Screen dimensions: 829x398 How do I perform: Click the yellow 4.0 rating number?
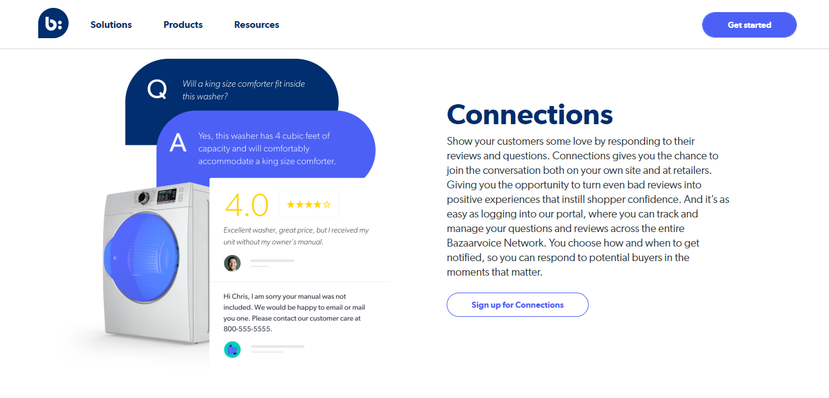pos(246,205)
